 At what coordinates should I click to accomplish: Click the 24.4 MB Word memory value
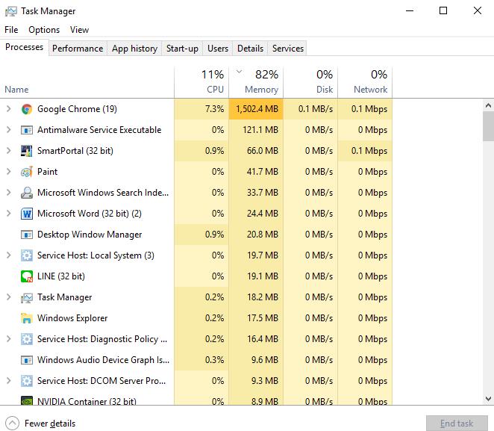point(263,214)
